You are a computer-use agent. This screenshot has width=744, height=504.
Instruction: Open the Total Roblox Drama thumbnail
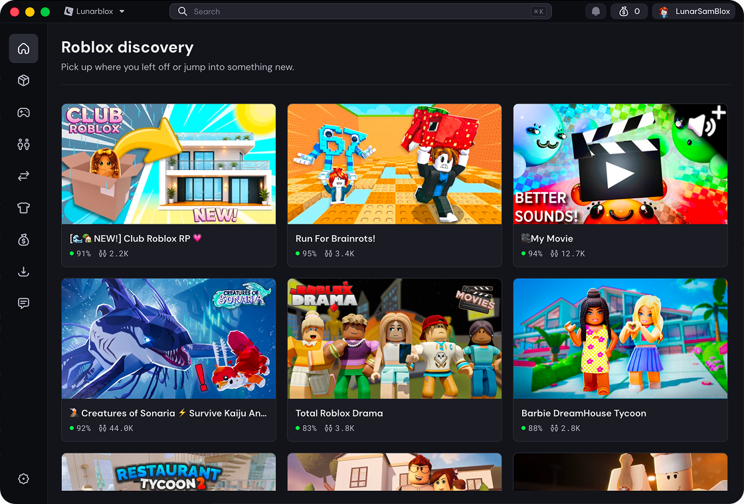click(395, 339)
